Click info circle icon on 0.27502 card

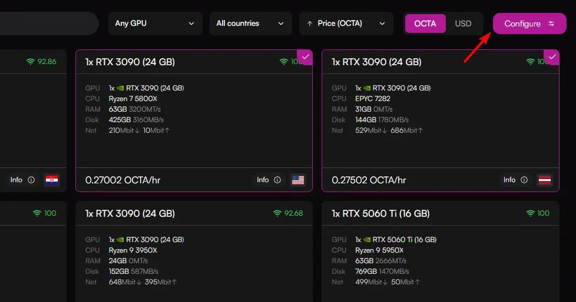(524, 180)
